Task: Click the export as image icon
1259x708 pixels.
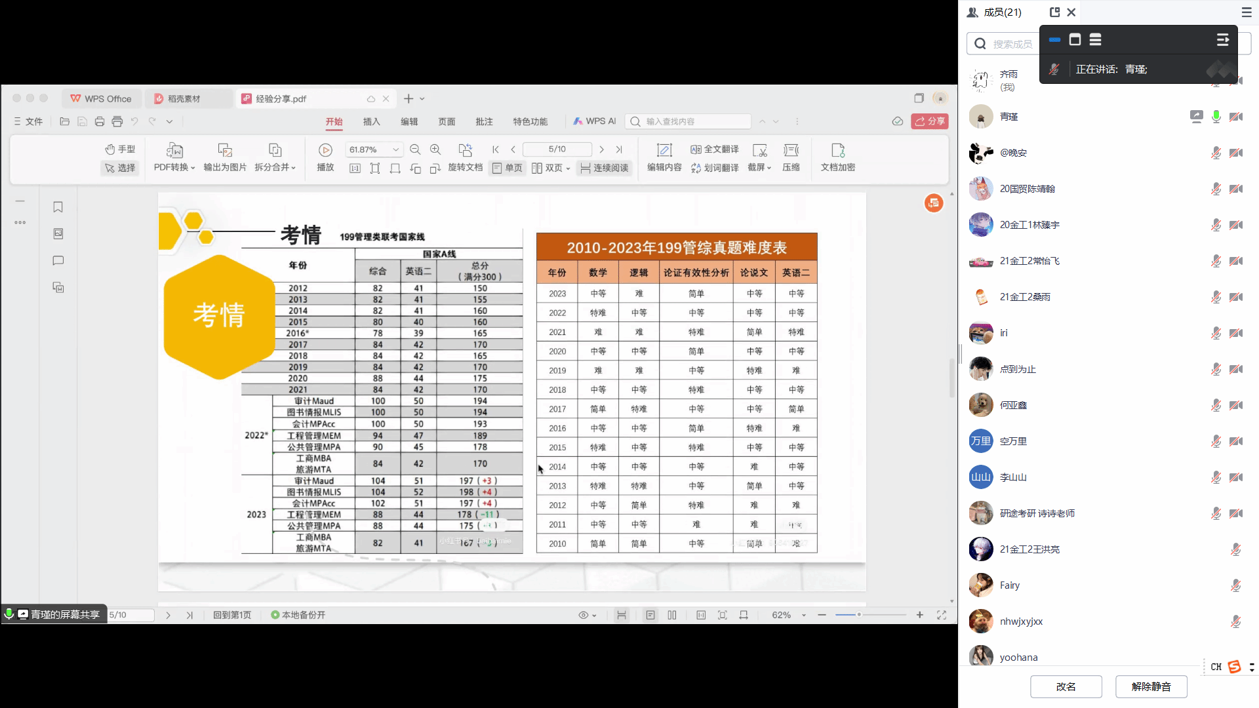Action: (x=225, y=150)
